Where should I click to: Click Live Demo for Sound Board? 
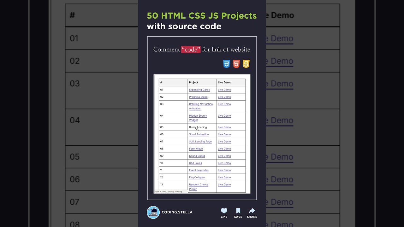[224, 156]
